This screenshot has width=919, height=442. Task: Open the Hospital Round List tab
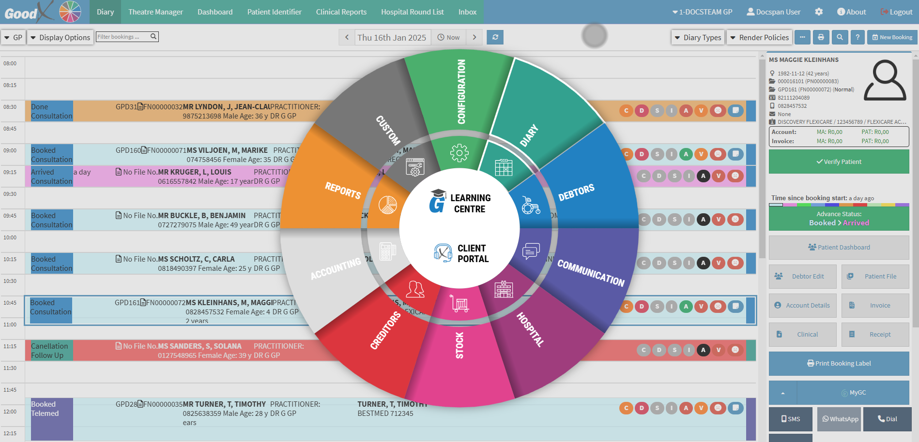[x=413, y=12]
